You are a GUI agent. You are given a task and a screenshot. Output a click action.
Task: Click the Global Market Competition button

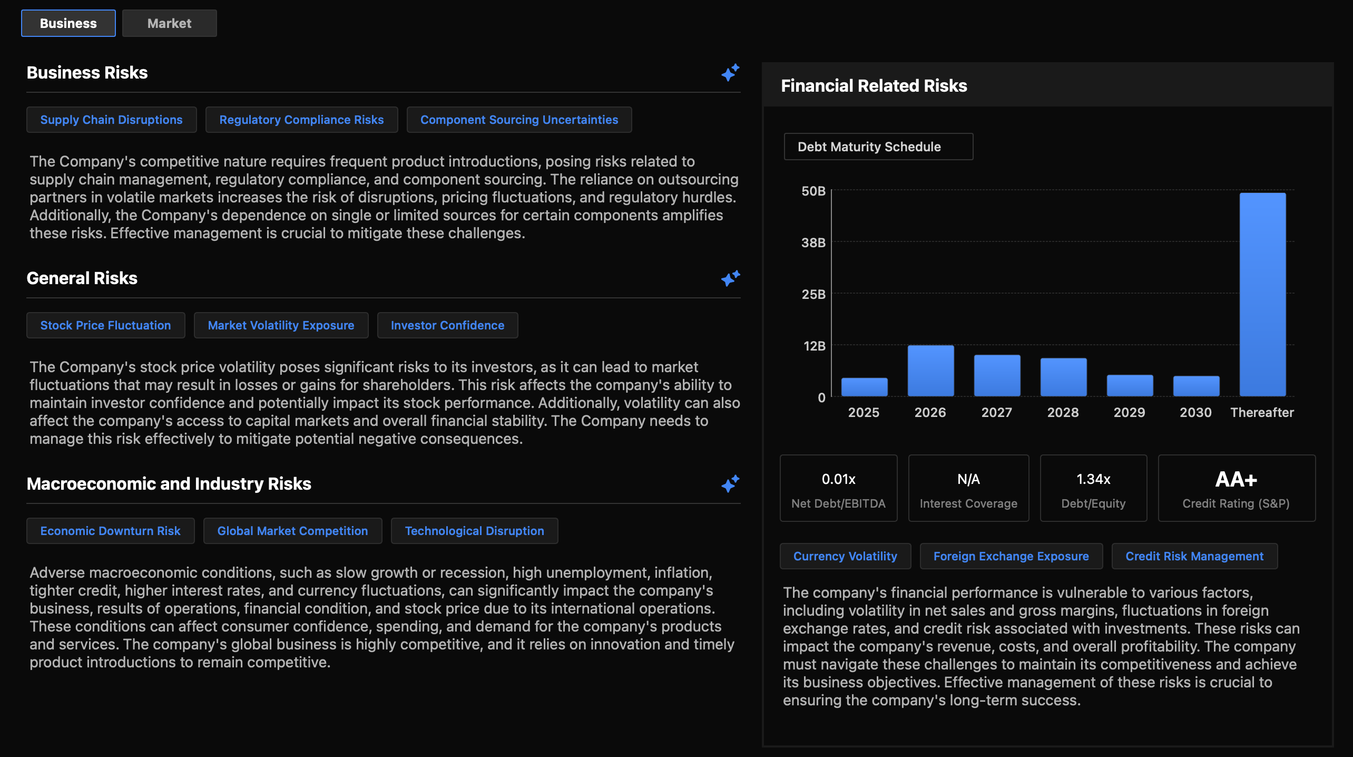coord(292,531)
